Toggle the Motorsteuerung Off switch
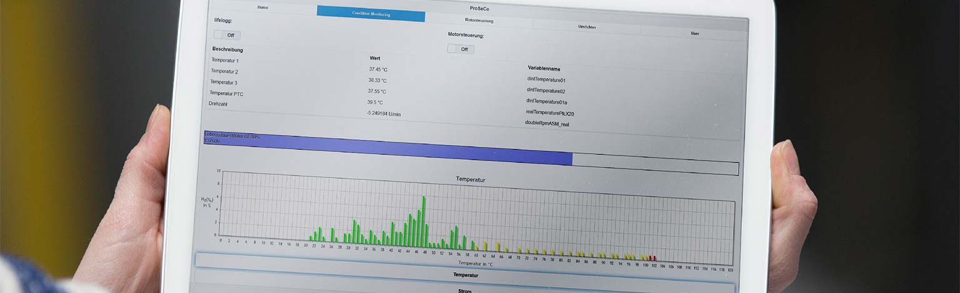 point(461,49)
